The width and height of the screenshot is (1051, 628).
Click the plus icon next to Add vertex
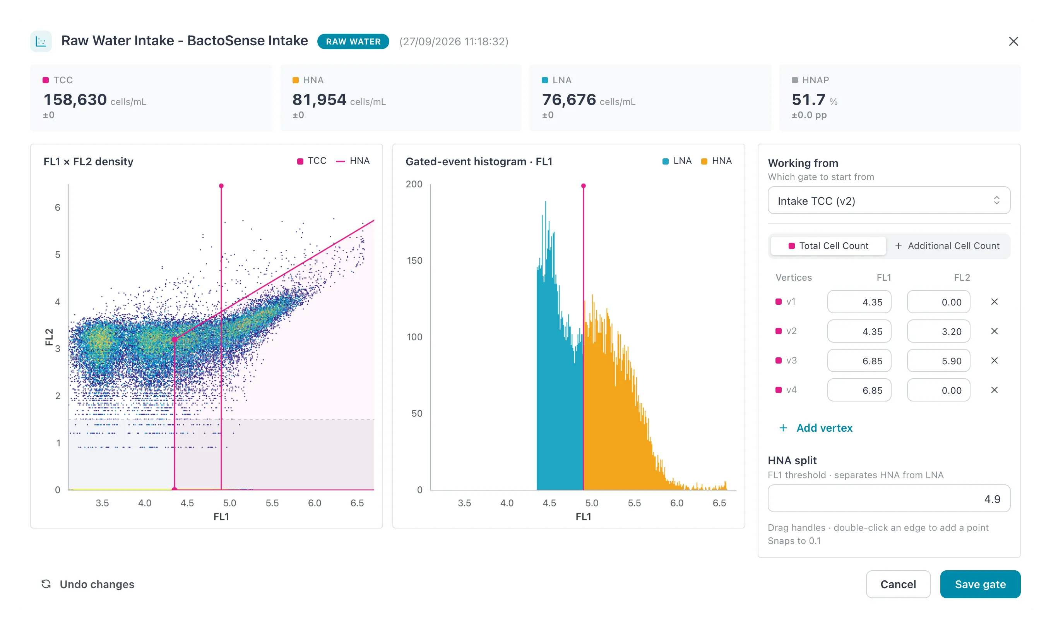click(783, 428)
